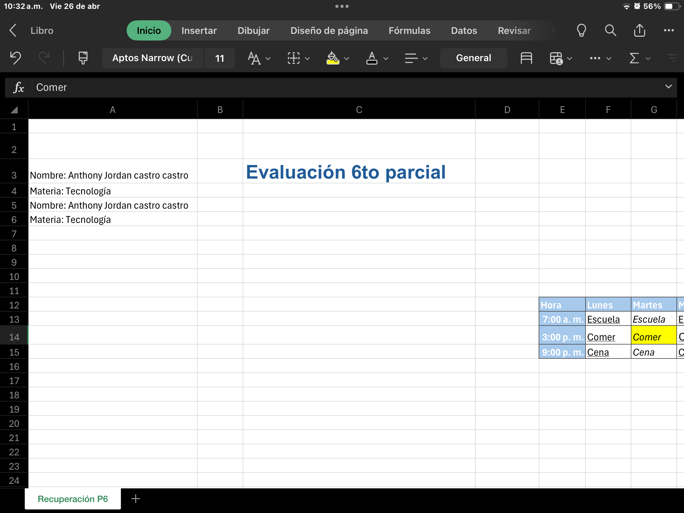Viewport: 684px width, 513px height.
Task: Tap the undo arrow icon
Action: [15, 58]
